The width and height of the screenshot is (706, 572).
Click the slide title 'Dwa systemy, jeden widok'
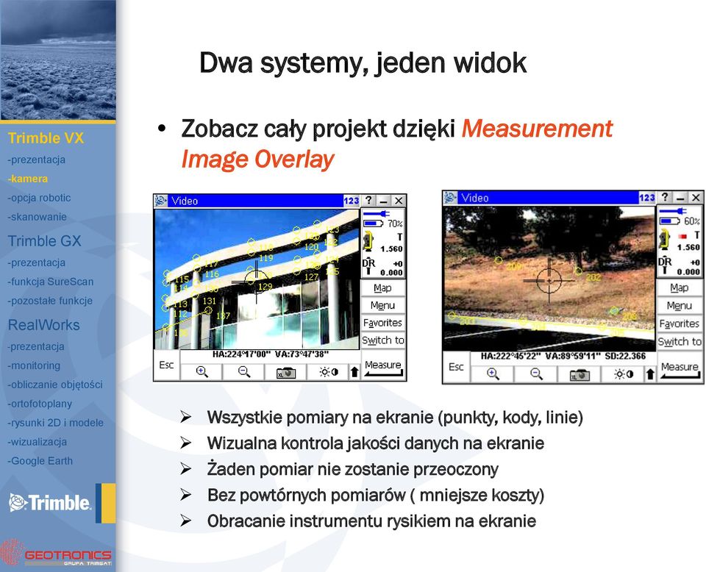pos(363,63)
